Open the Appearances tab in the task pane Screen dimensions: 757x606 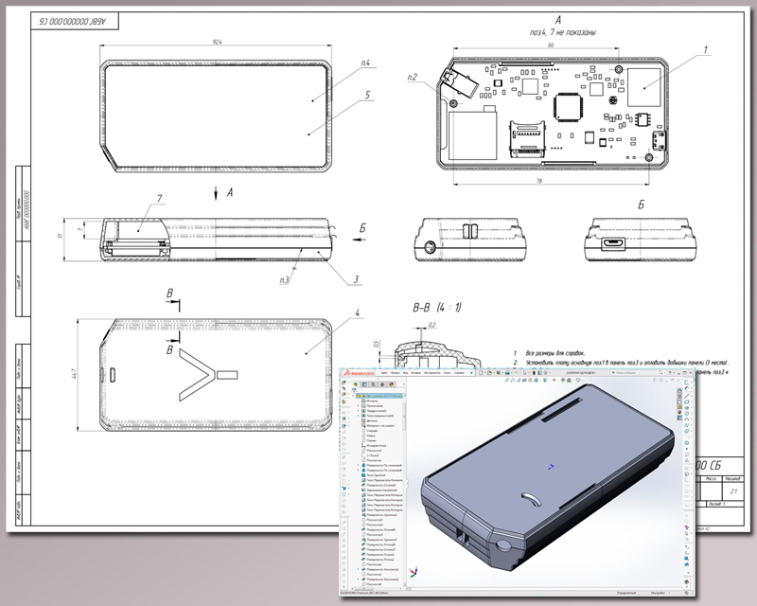679,412
